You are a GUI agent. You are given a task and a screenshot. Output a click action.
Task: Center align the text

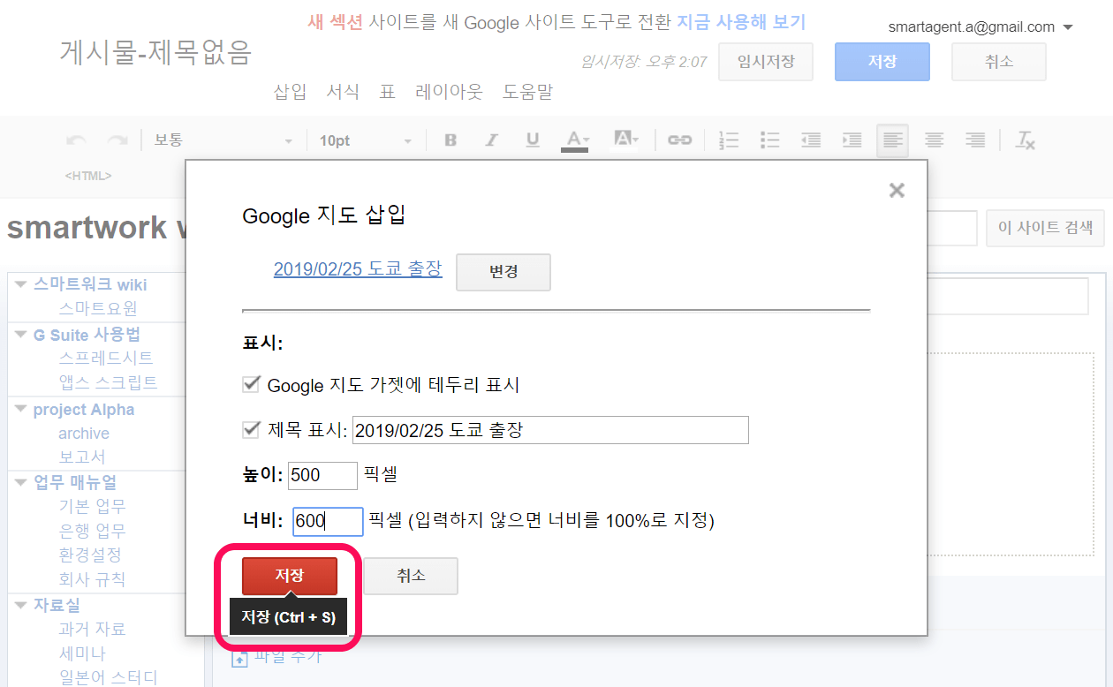click(x=934, y=140)
